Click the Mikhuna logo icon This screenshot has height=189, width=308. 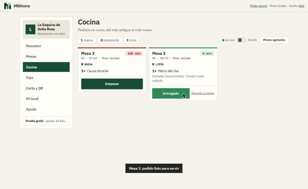point(8,6)
